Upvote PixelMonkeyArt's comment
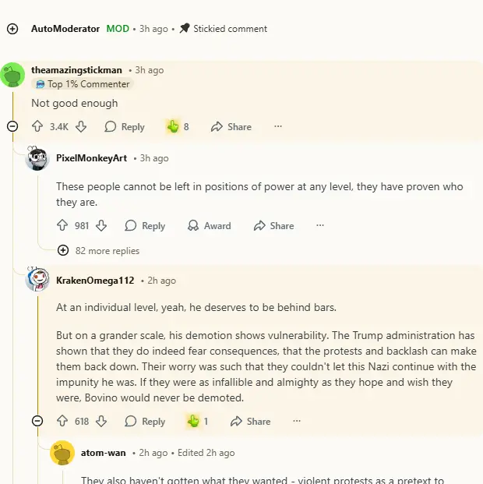Screen dimensions: 483x484 tap(62, 225)
